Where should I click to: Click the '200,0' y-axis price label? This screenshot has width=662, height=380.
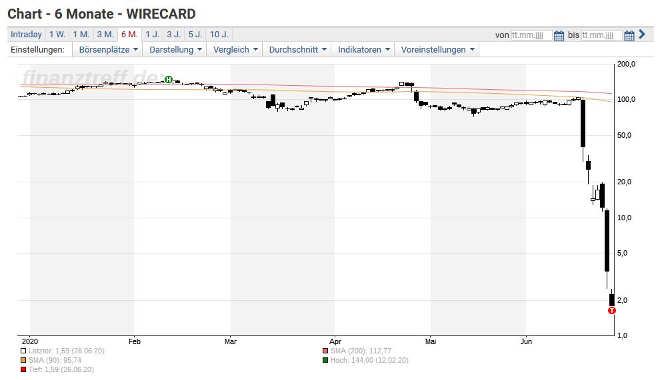[x=626, y=65]
